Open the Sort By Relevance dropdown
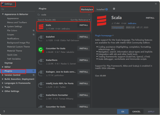This screenshot has width=160, height=115. [x=80, y=20]
